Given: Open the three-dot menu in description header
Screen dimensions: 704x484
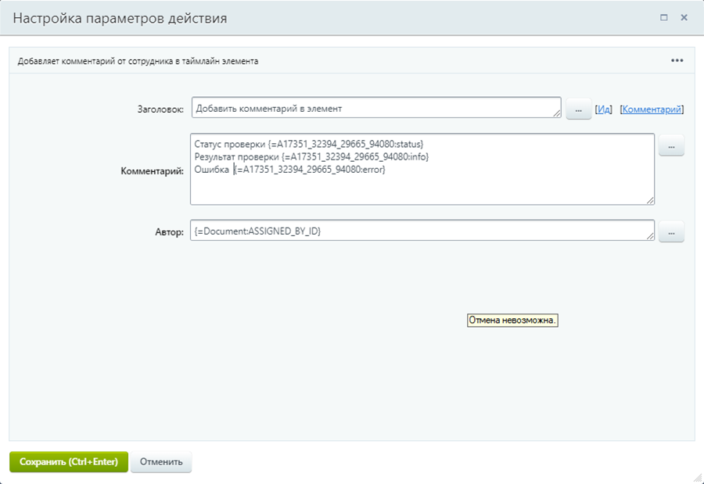Looking at the screenshot, I should (677, 61).
